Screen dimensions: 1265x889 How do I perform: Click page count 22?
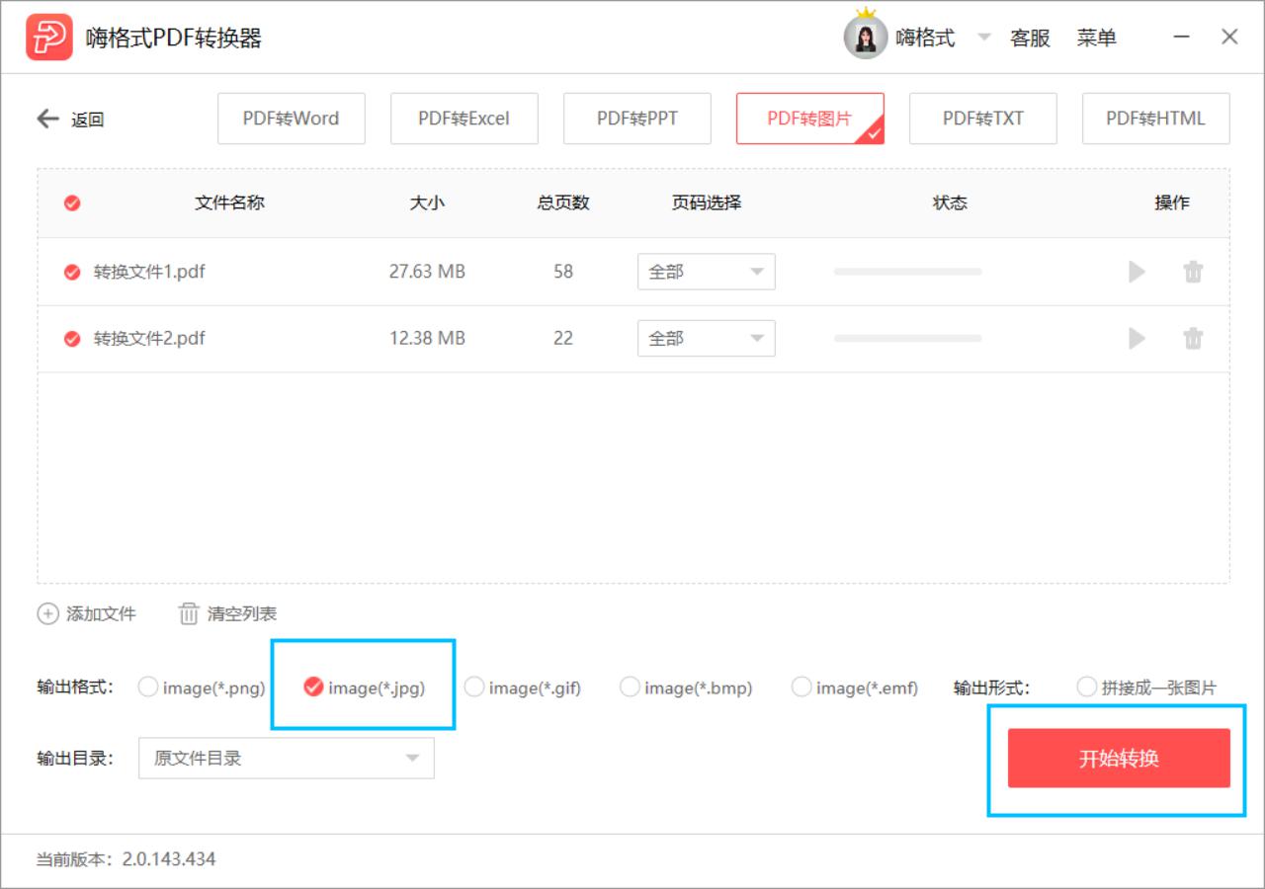tap(563, 339)
